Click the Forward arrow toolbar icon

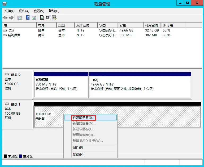pyautogui.click(x=11, y=18)
